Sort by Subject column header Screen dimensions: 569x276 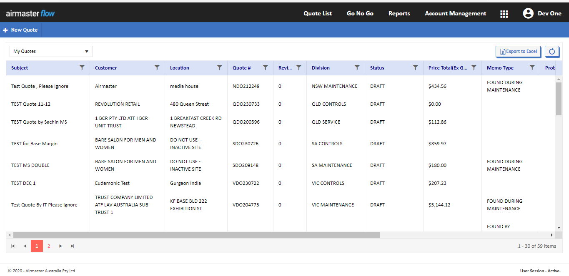coord(20,68)
